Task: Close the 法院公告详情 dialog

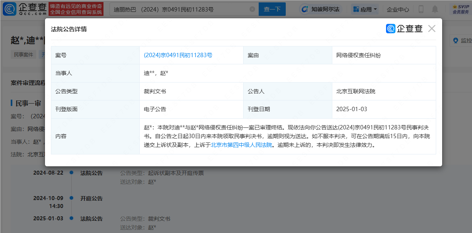Action: click(x=432, y=29)
